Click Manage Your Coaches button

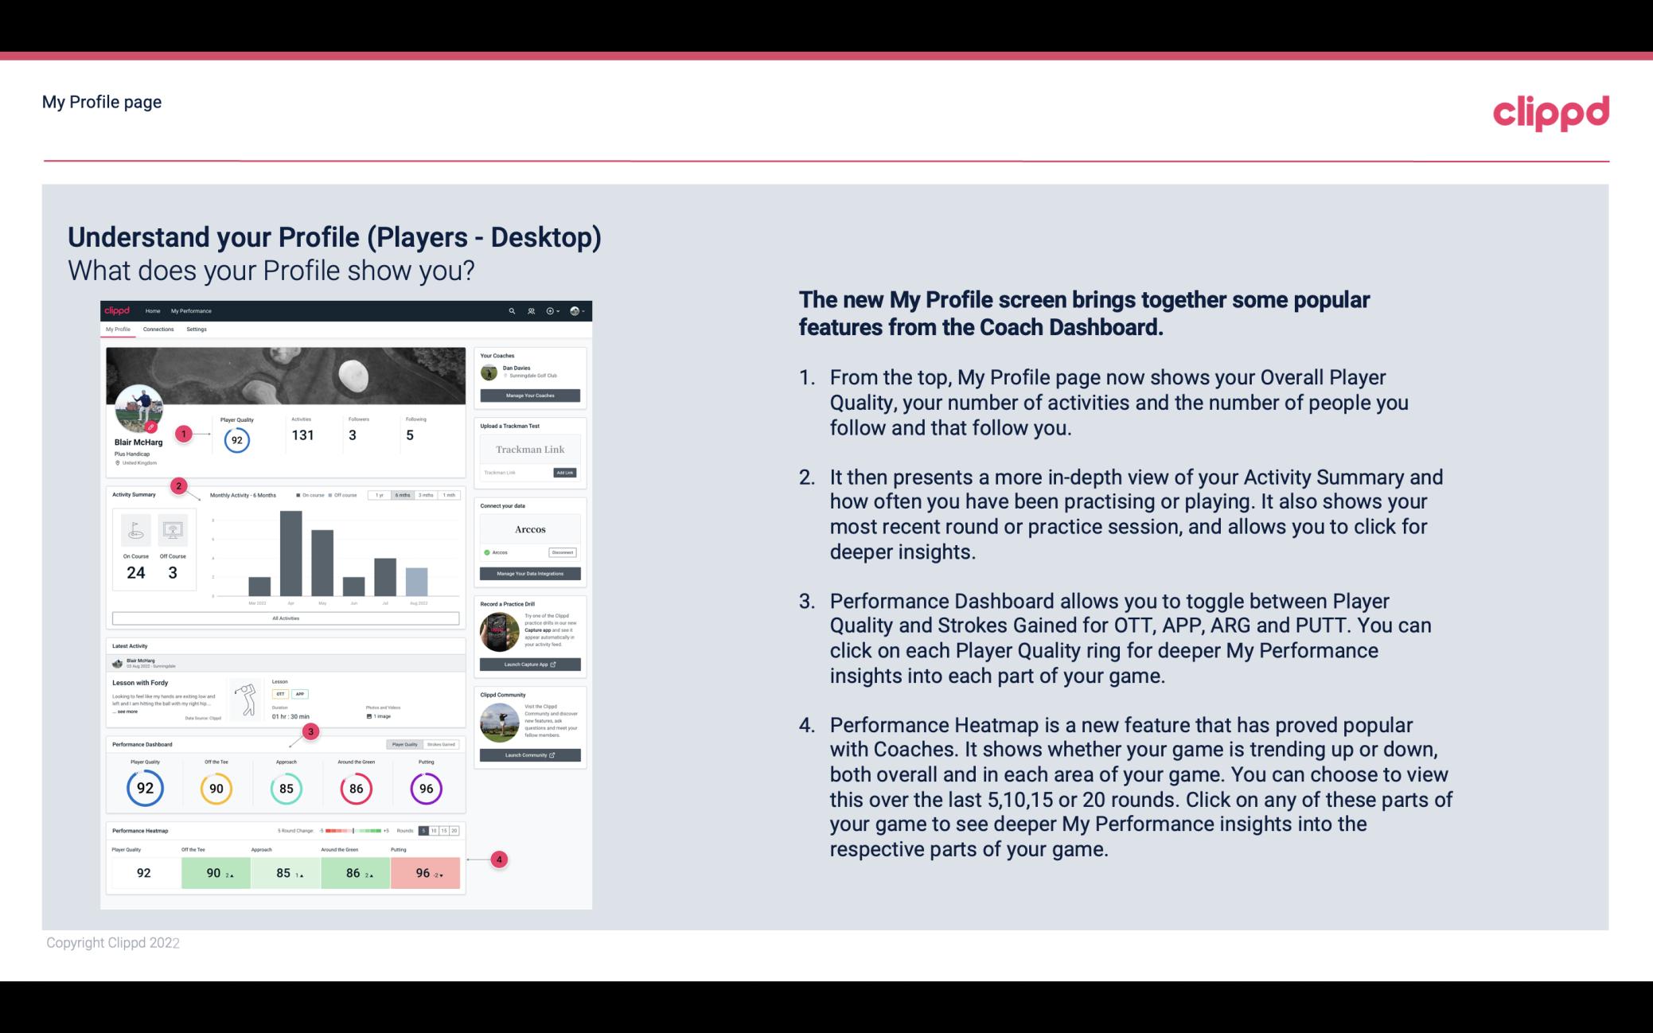pos(531,395)
